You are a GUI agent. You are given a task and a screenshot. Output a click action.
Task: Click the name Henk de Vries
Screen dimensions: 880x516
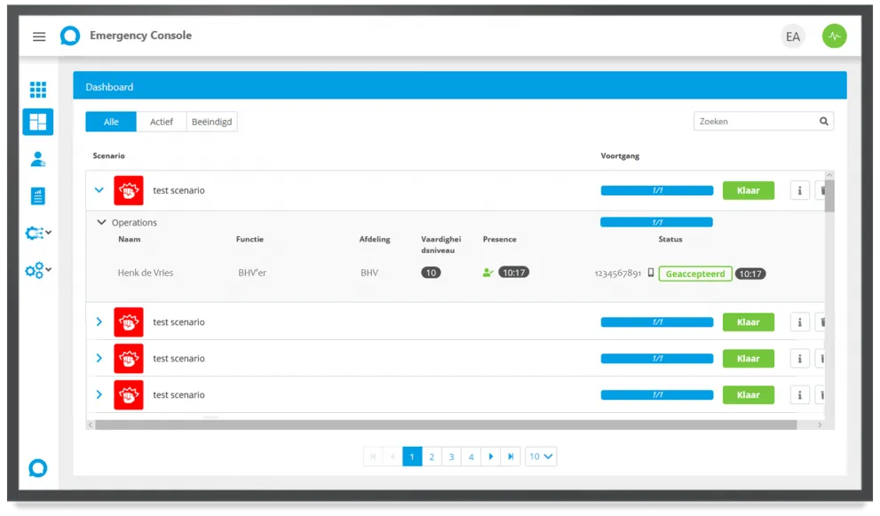[x=146, y=273]
